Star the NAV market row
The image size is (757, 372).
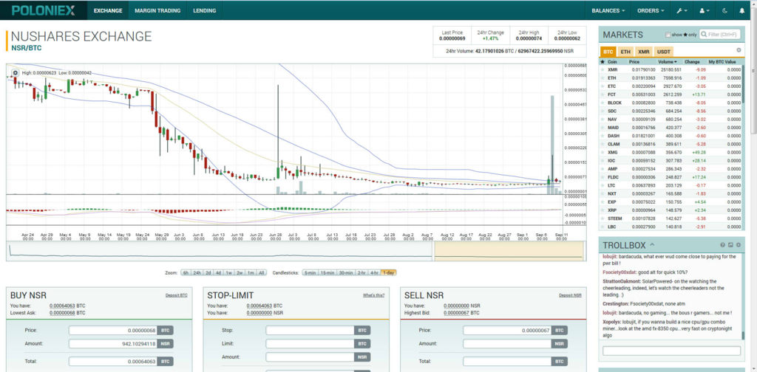pyautogui.click(x=602, y=120)
